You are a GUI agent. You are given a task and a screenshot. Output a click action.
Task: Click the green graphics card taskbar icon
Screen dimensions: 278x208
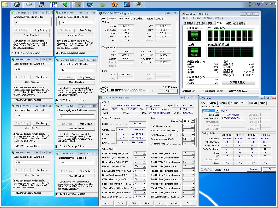point(102,4)
